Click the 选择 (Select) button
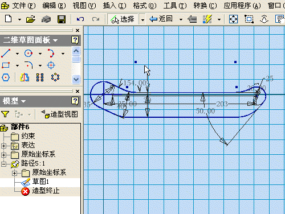This screenshot has width=285, height=214. pos(123,19)
